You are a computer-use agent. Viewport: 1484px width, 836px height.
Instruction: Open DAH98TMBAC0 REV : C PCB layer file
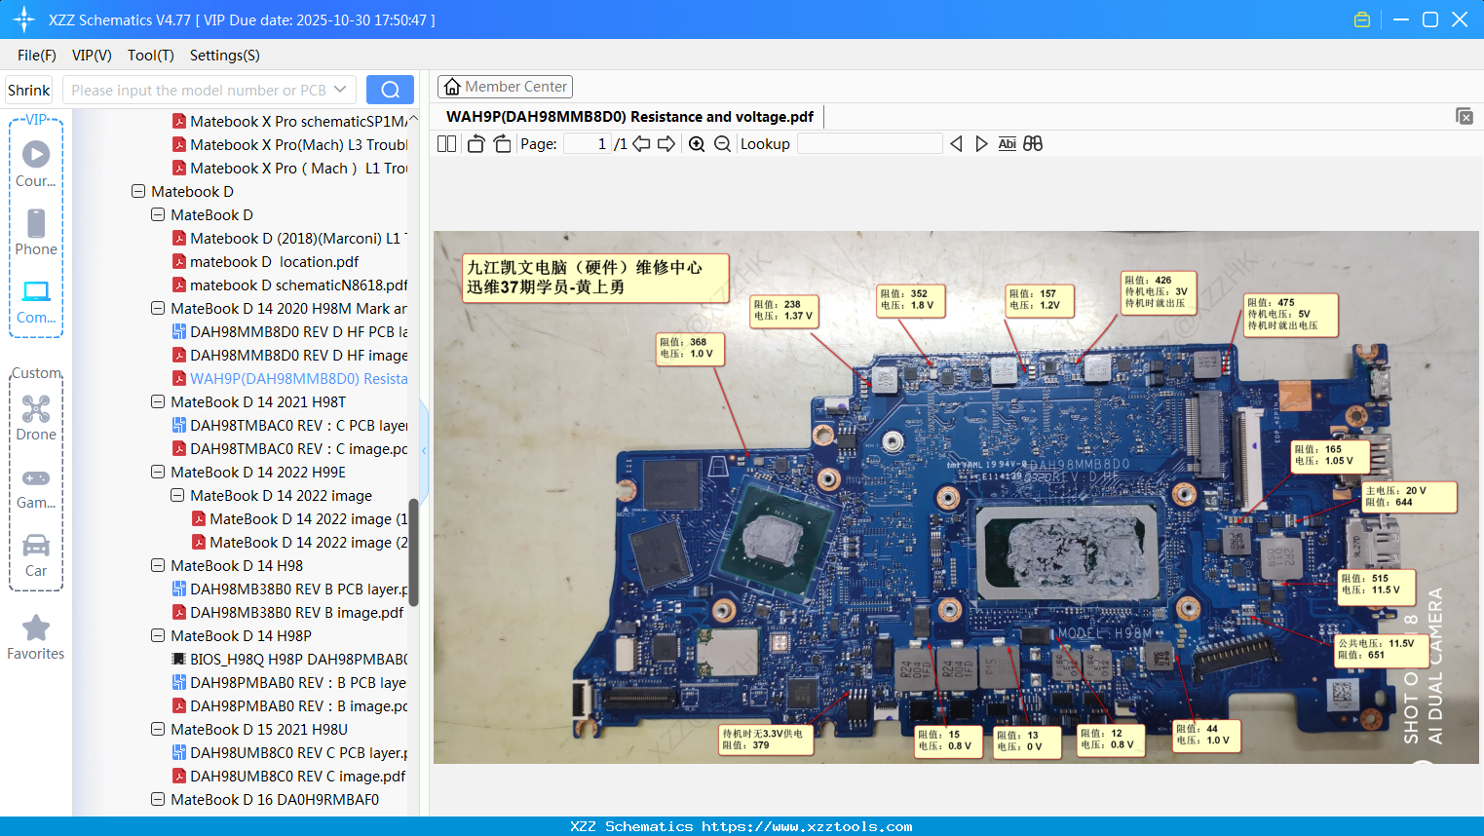[x=289, y=426]
